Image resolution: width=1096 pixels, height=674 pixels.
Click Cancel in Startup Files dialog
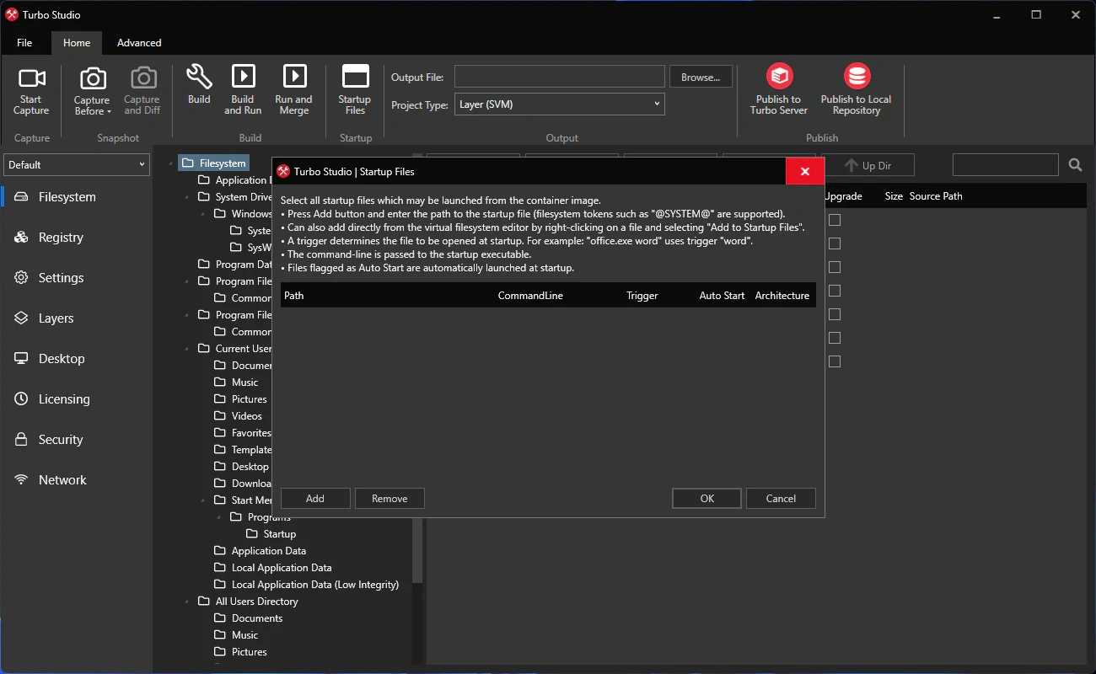(781, 499)
